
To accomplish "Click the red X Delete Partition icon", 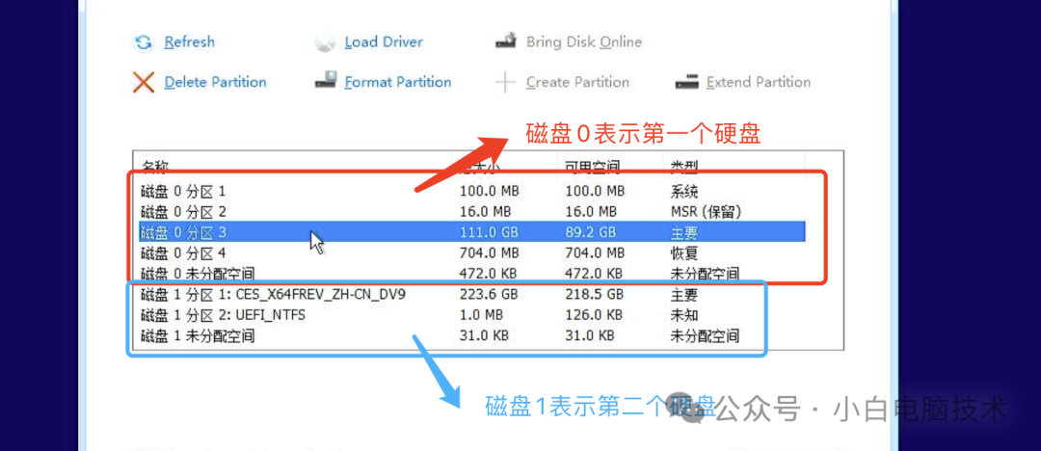I will (144, 82).
